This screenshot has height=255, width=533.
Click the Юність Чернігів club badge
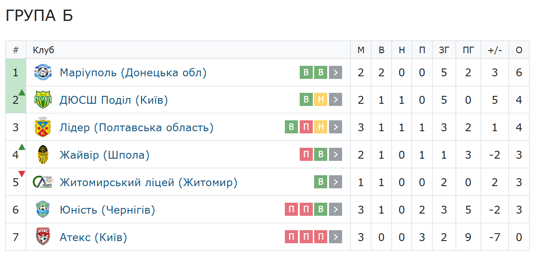pyautogui.click(x=43, y=210)
